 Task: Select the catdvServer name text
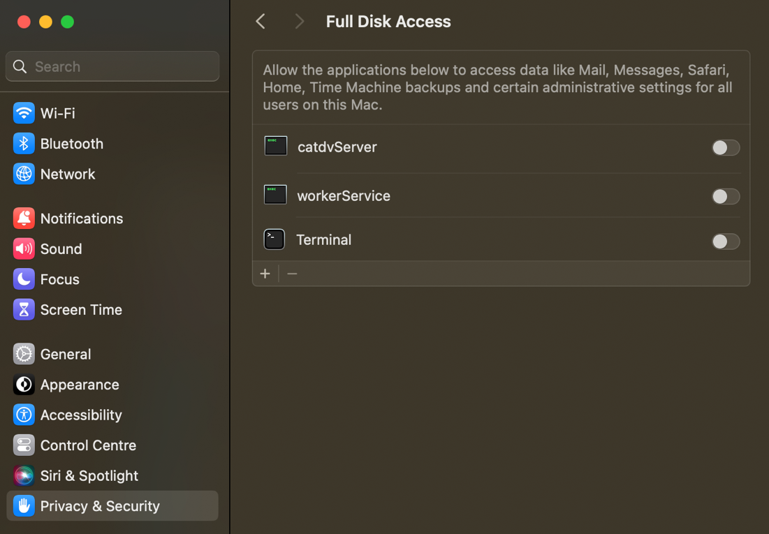337,147
